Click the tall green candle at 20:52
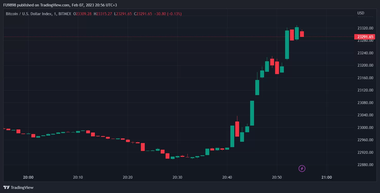This screenshot has width=380, height=193. (287, 45)
